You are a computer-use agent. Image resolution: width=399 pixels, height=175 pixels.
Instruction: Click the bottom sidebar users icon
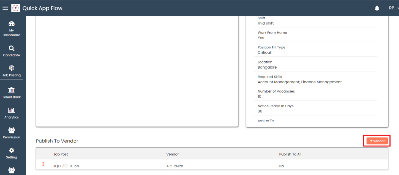coord(11,170)
